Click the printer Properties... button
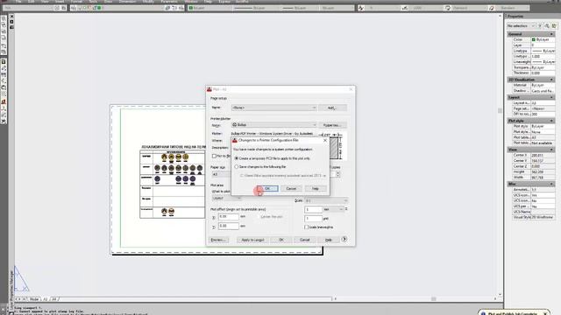This screenshot has height=315, width=561. (332, 125)
